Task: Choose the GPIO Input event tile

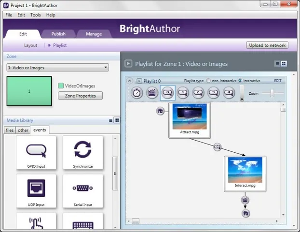Action: tap(36, 153)
